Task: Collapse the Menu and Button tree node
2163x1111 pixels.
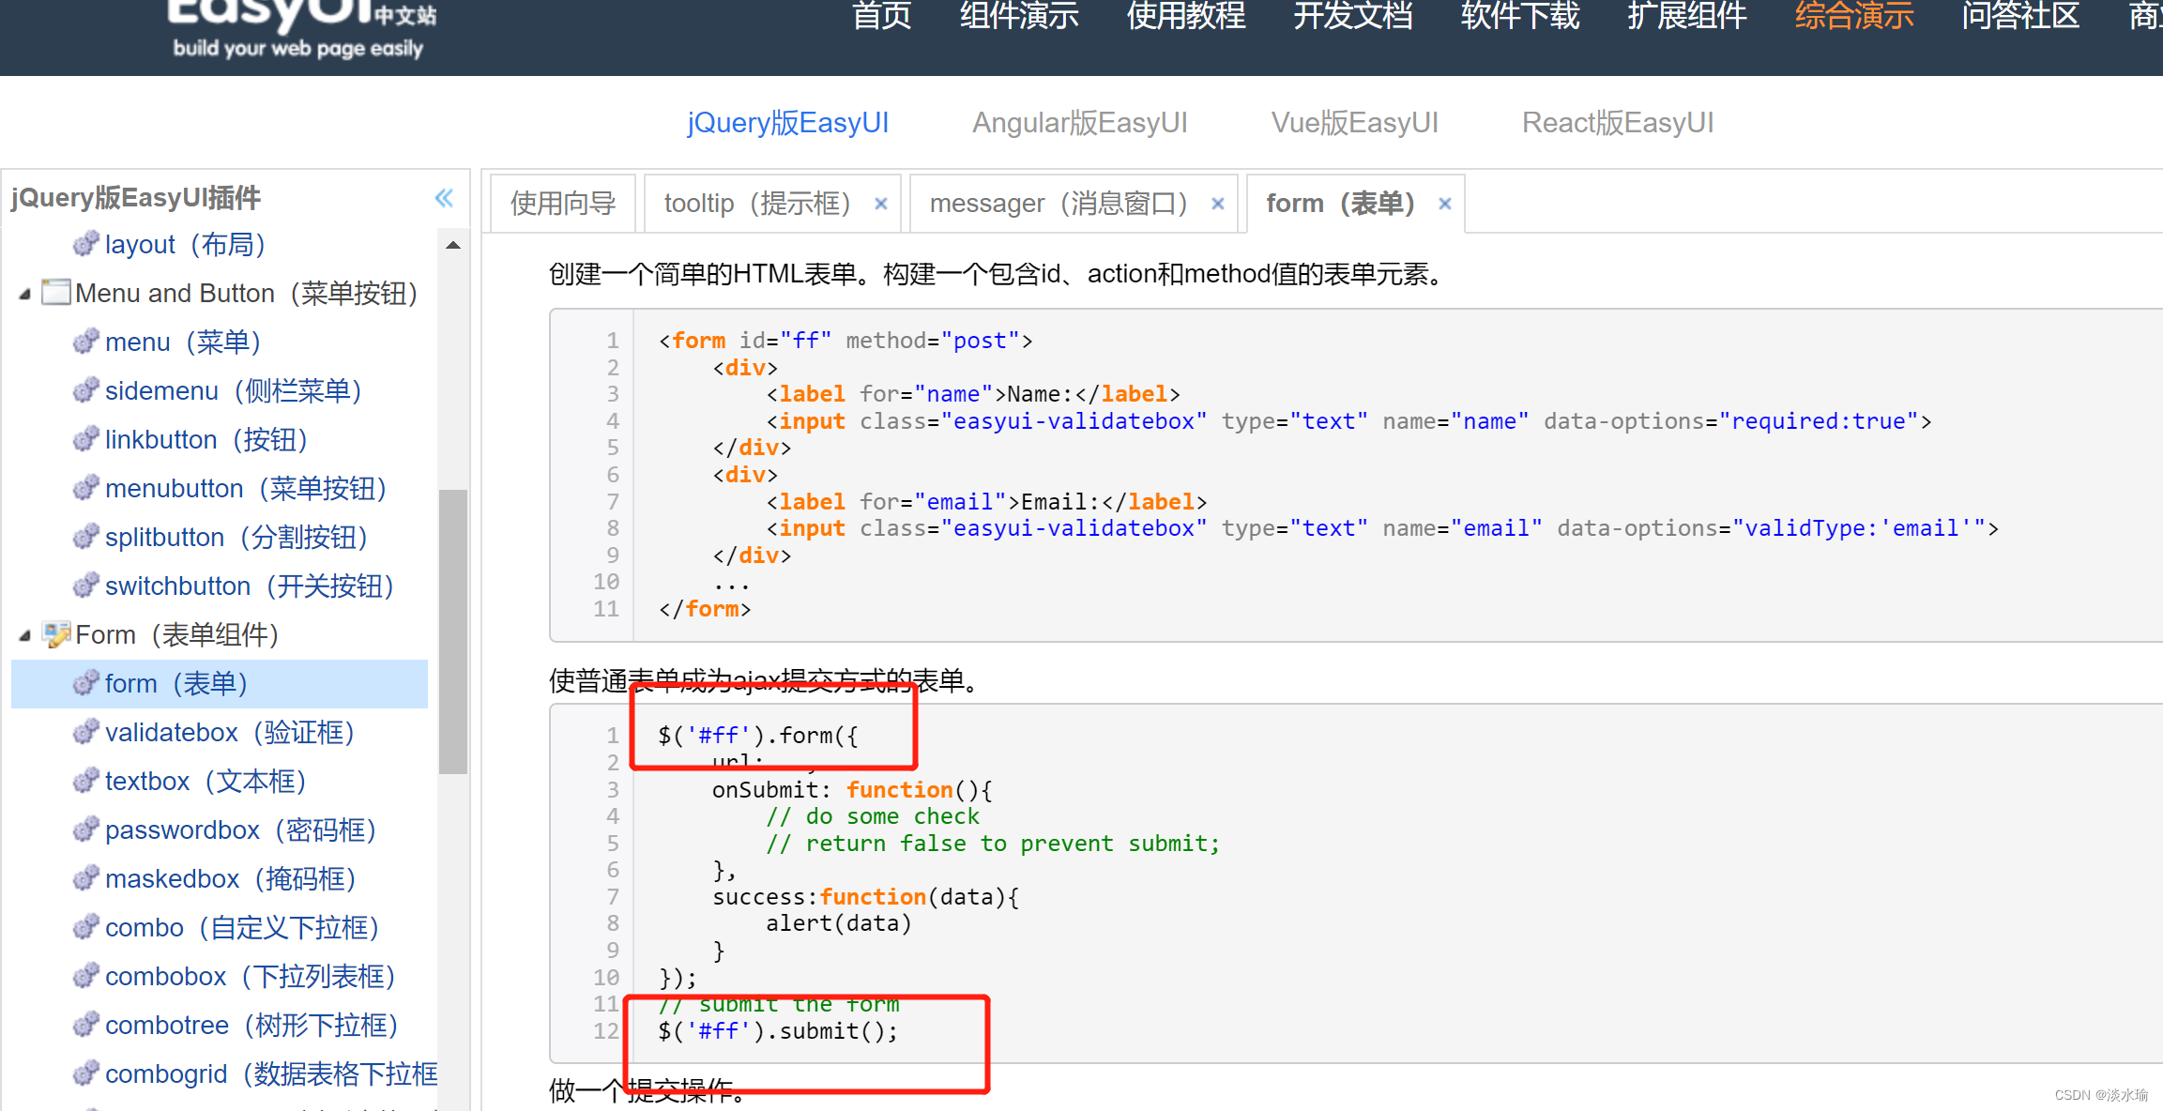Action: tap(25, 294)
